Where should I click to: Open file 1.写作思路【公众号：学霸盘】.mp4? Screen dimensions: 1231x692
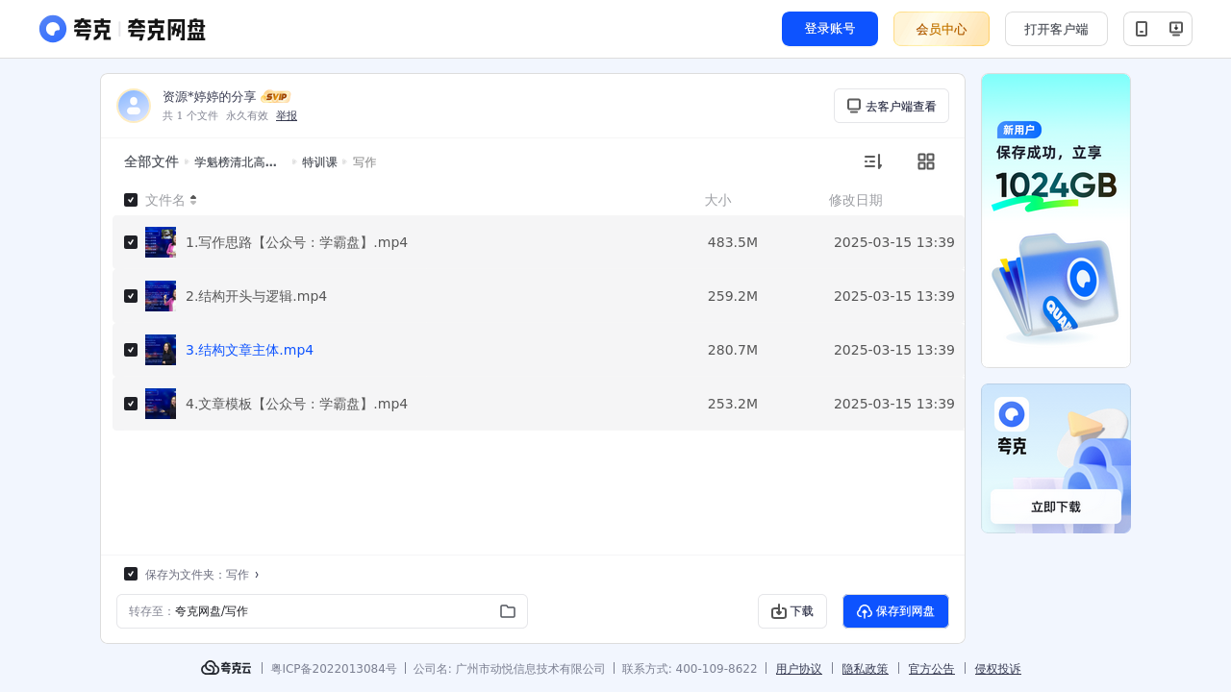(296, 242)
